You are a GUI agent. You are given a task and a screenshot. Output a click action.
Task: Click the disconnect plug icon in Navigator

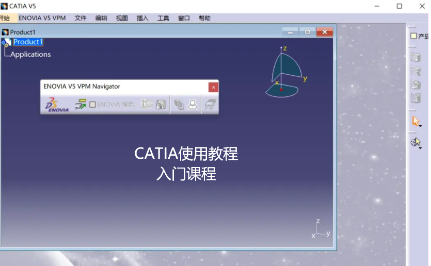click(x=210, y=104)
